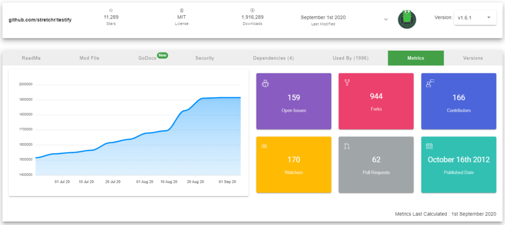The image size is (505, 225).
Task: Click the github.com/stretchr/testify package link
Action: [x=40, y=20]
